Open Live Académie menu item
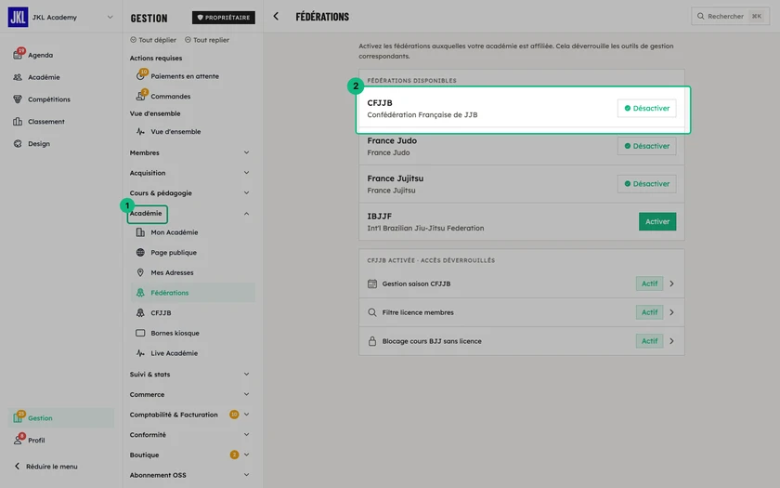The image size is (780, 488). 192,353
